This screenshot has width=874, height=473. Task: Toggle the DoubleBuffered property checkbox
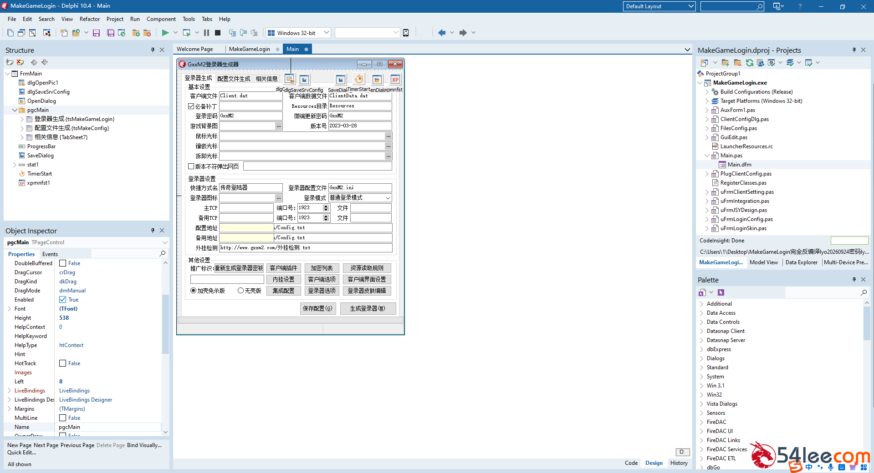coord(63,263)
